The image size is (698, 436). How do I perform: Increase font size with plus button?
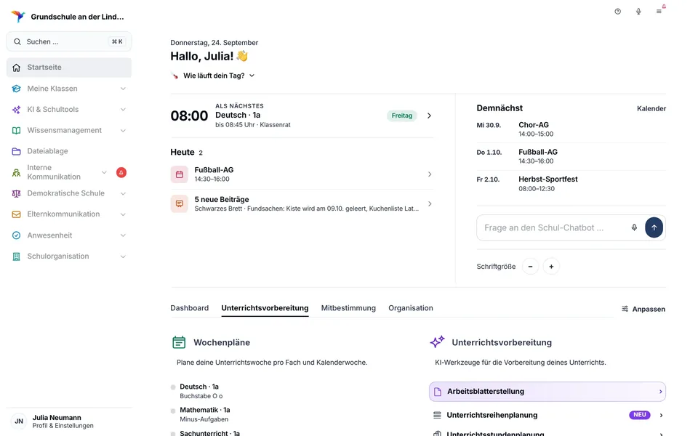(x=551, y=267)
